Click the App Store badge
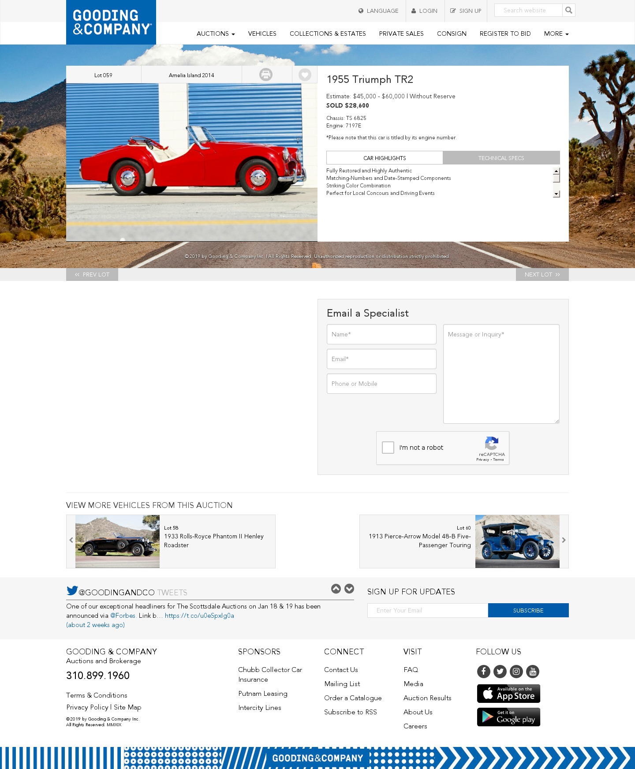Image resolution: width=635 pixels, height=769 pixels. pyautogui.click(x=509, y=694)
